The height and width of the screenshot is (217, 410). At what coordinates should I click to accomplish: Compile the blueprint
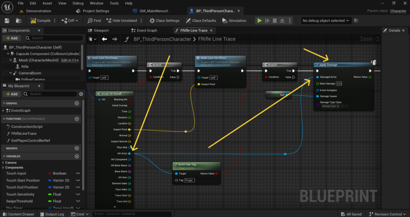(x=40, y=20)
